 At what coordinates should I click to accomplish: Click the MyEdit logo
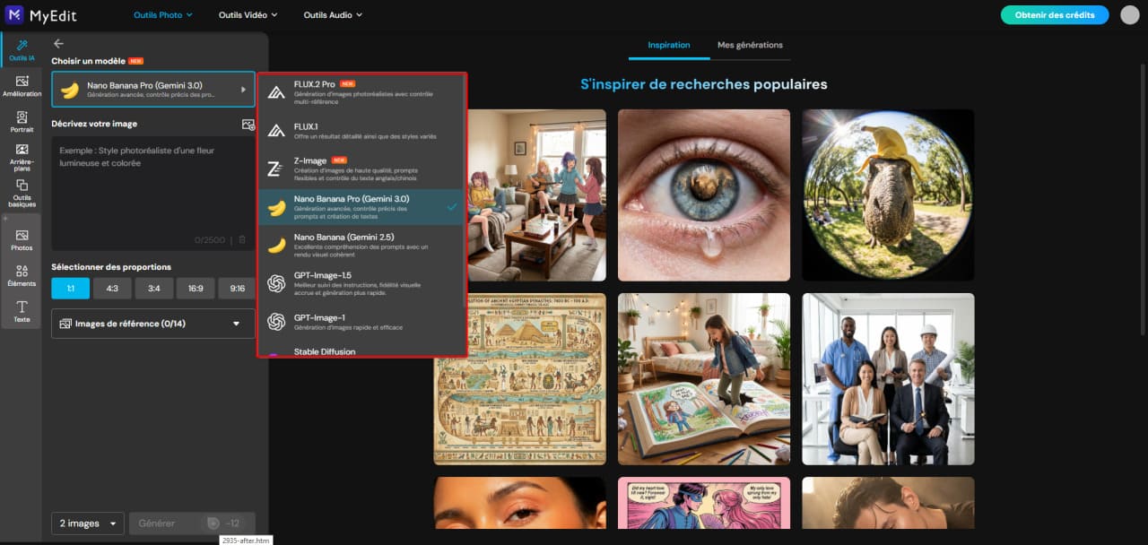click(40, 14)
